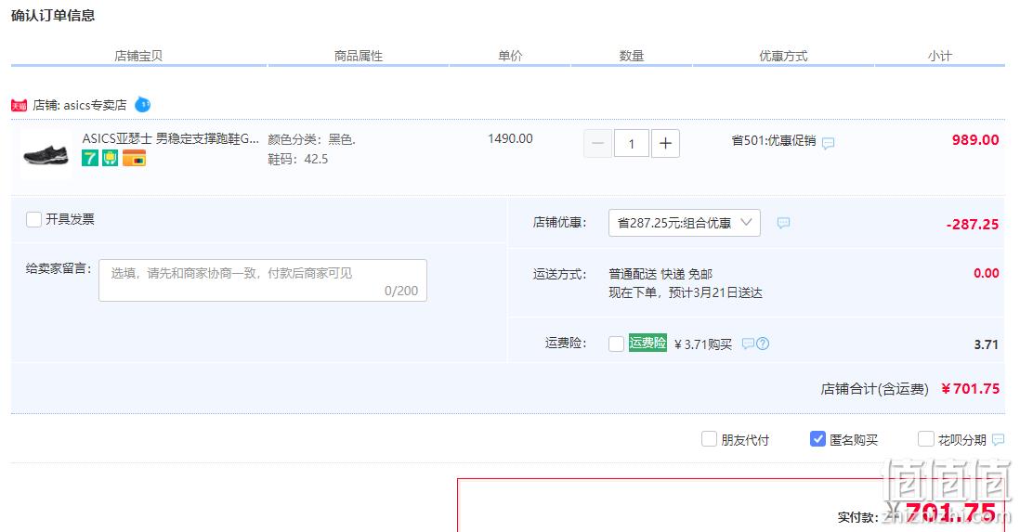Open the comment bubble beside 运费险 price
The width and height of the screenshot is (1020, 532).
[x=748, y=344]
